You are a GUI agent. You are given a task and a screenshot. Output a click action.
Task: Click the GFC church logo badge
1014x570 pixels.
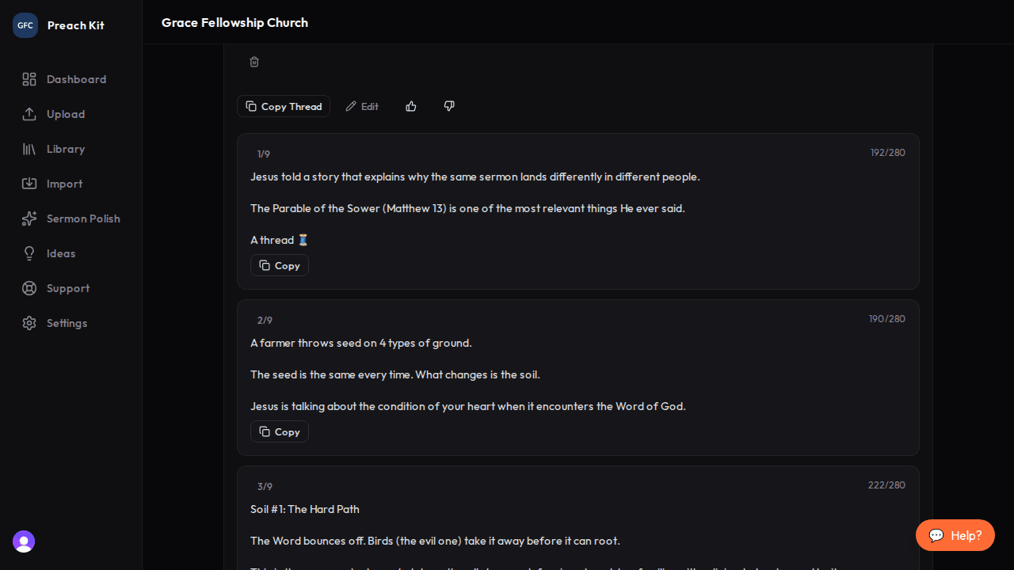25,25
